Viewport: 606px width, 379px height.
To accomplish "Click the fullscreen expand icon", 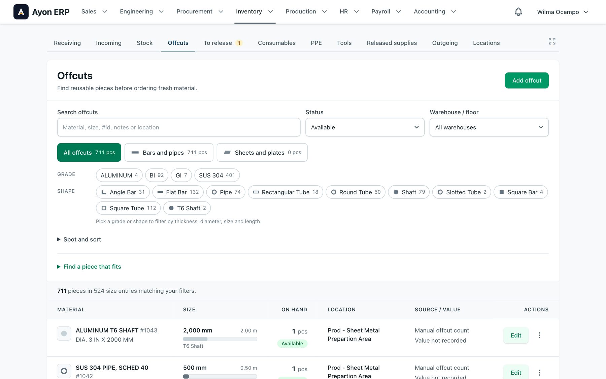I will pyautogui.click(x=552, y=41).
